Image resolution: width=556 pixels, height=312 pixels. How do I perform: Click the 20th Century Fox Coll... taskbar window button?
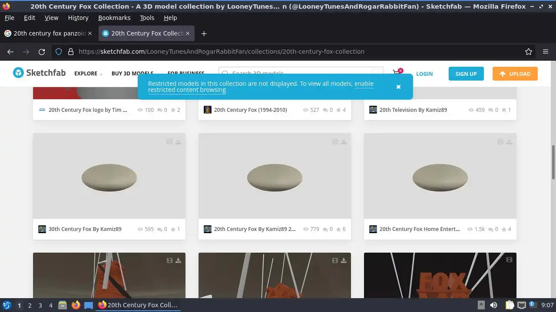coord(138,305)
